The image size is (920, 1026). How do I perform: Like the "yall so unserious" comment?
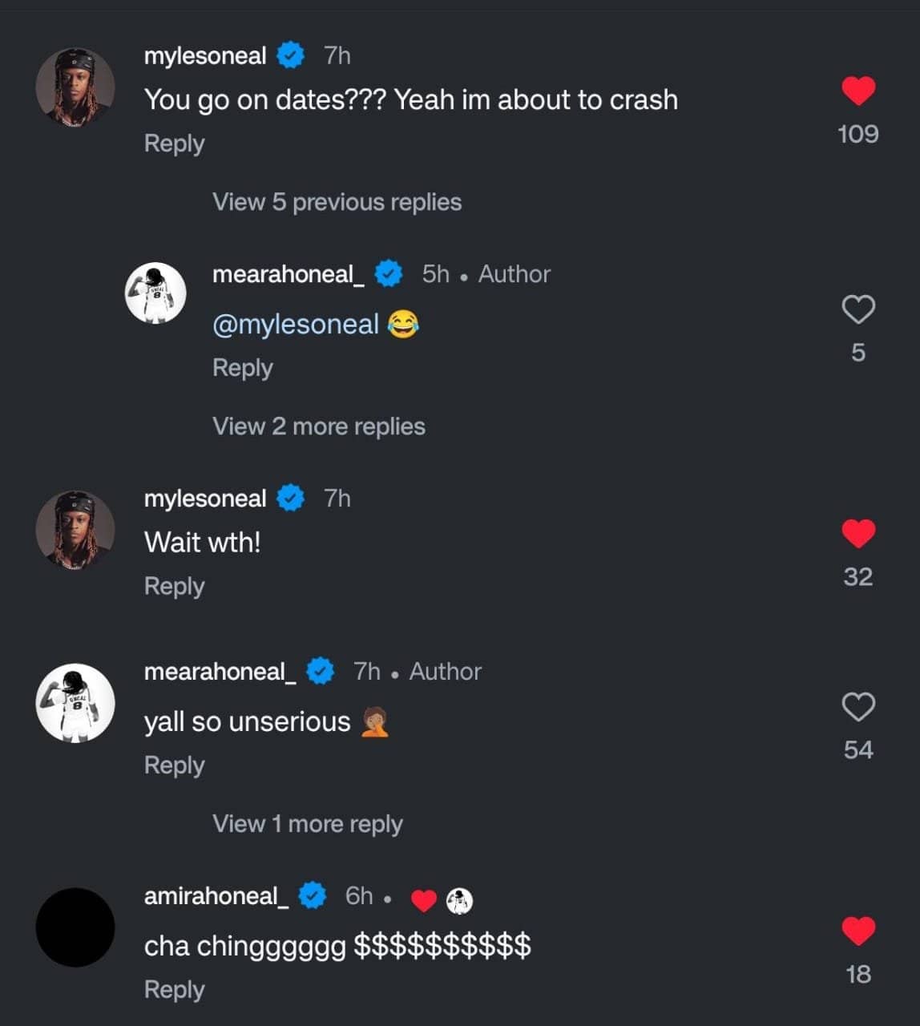857,707
